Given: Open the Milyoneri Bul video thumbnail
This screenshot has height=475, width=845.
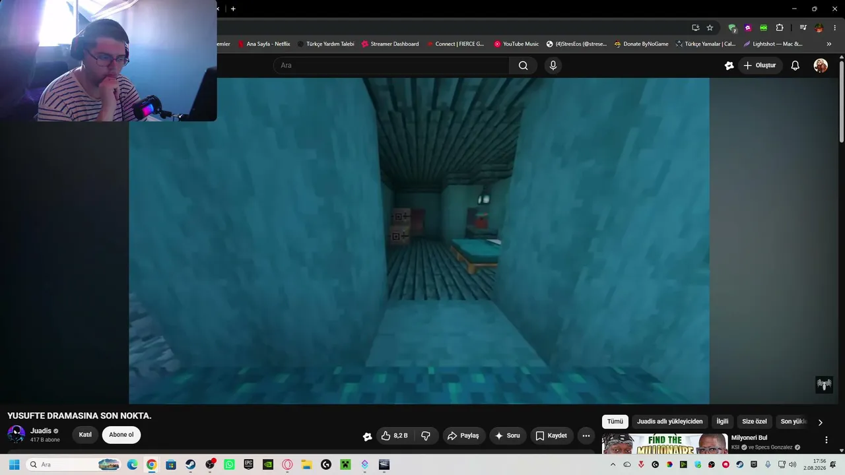Looking at the screenshot, I should [x=665, y=443].
